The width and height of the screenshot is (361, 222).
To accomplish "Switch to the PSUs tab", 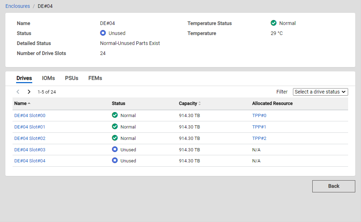I will click(72, 78).
